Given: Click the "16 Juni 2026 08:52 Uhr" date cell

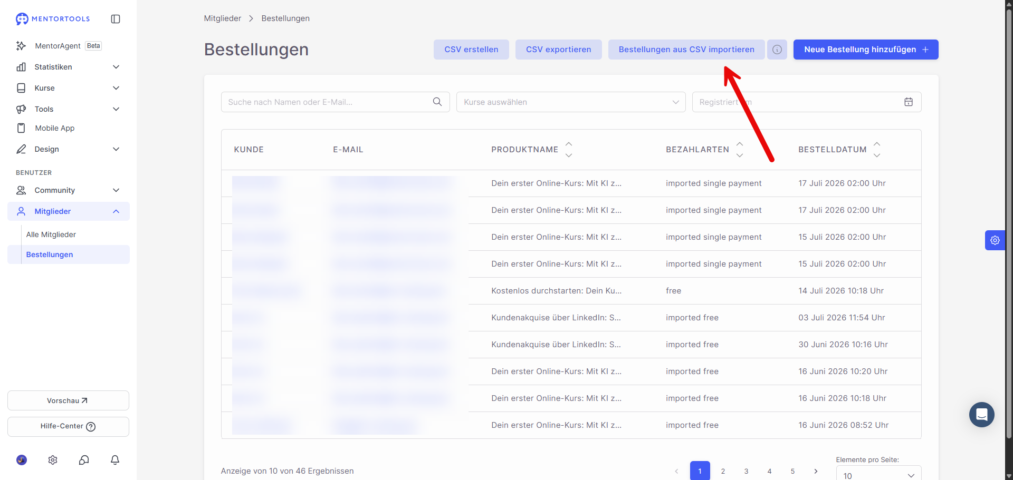Looking at the screenshot, I should point(844,425).
